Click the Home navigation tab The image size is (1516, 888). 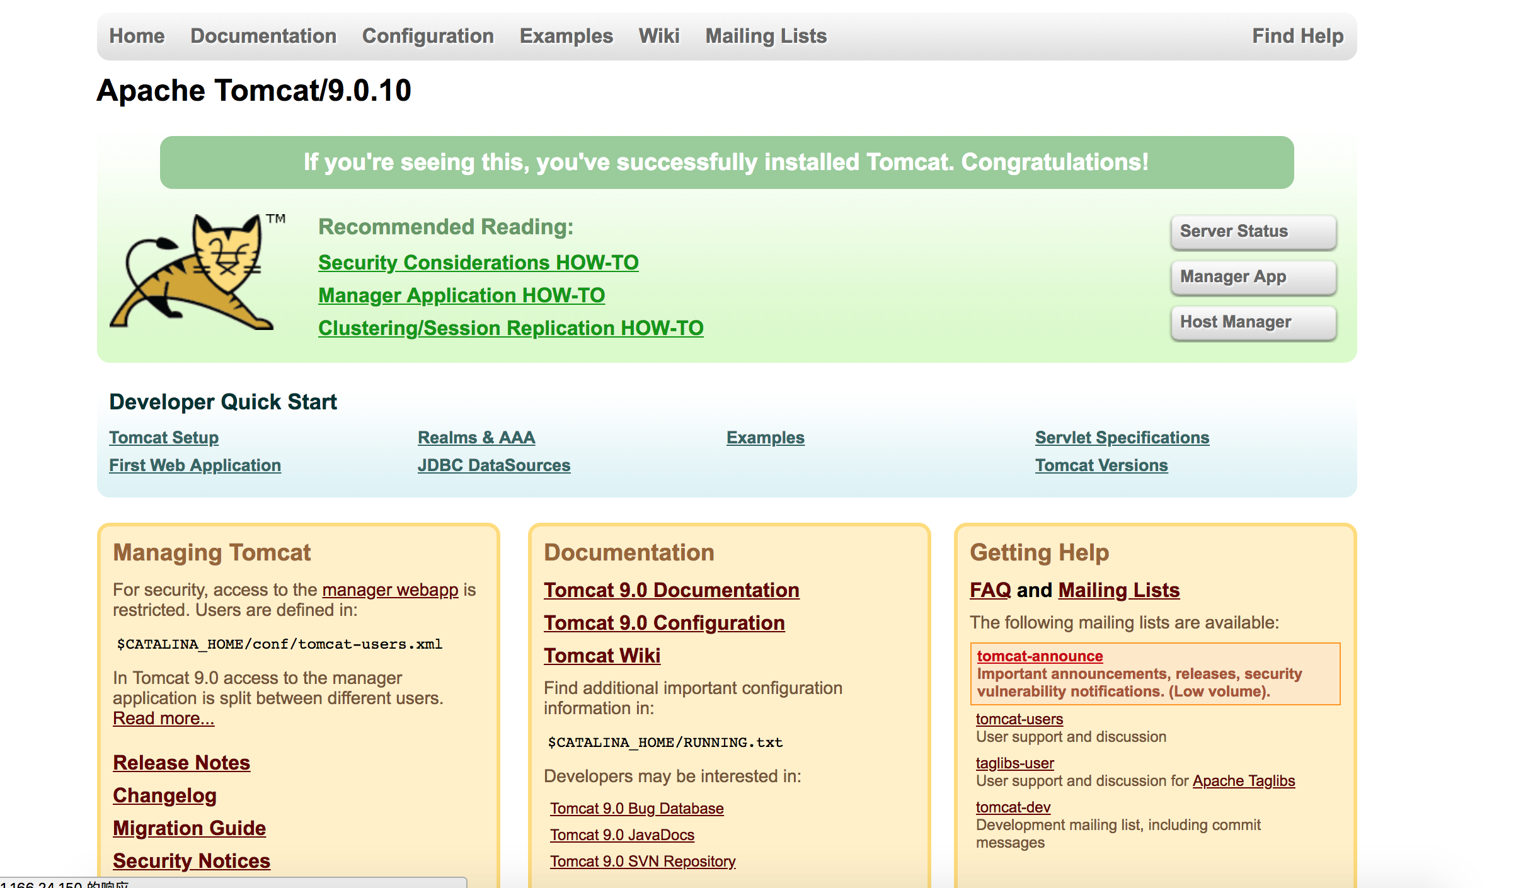(x=135, y=35)
